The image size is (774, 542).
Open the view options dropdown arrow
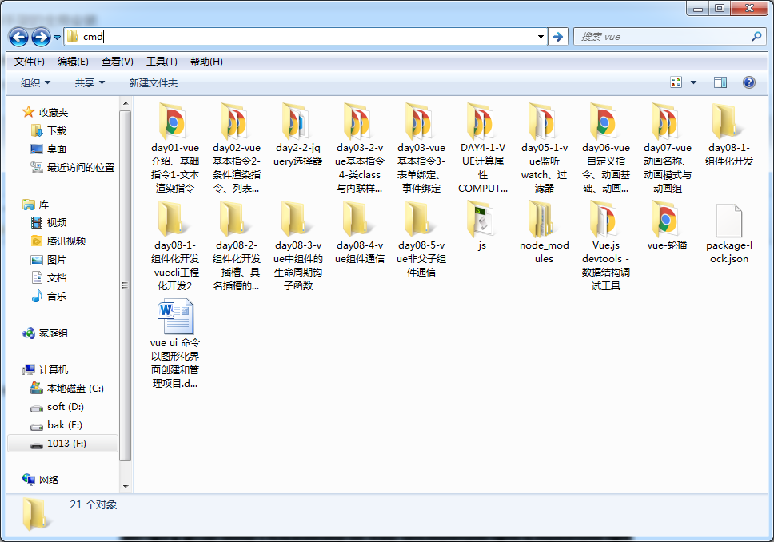[693, 82]
